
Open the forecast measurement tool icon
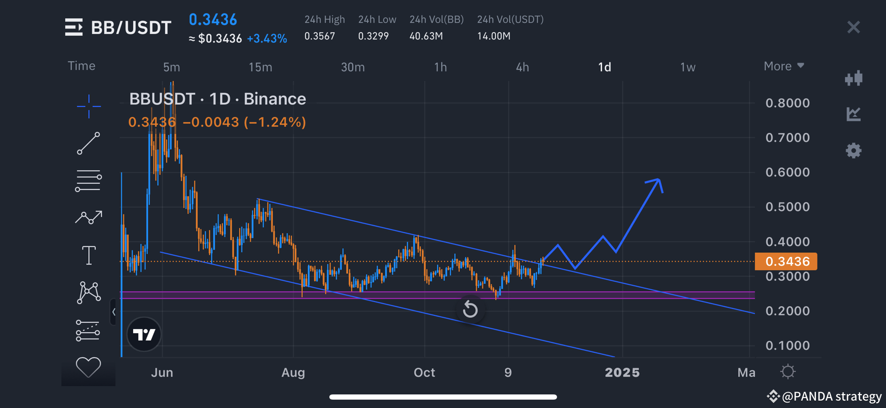[x=88, y=330]
